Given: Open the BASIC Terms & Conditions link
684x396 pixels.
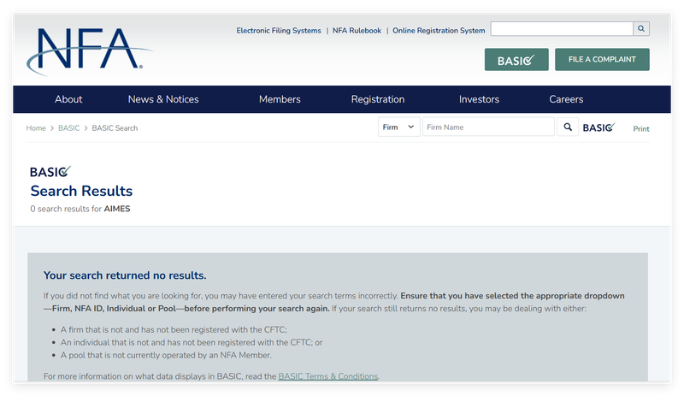Looking at the screenshot, I should [328, 376].
